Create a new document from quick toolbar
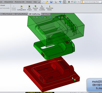 pyautogui.click(x=42, y=2)
